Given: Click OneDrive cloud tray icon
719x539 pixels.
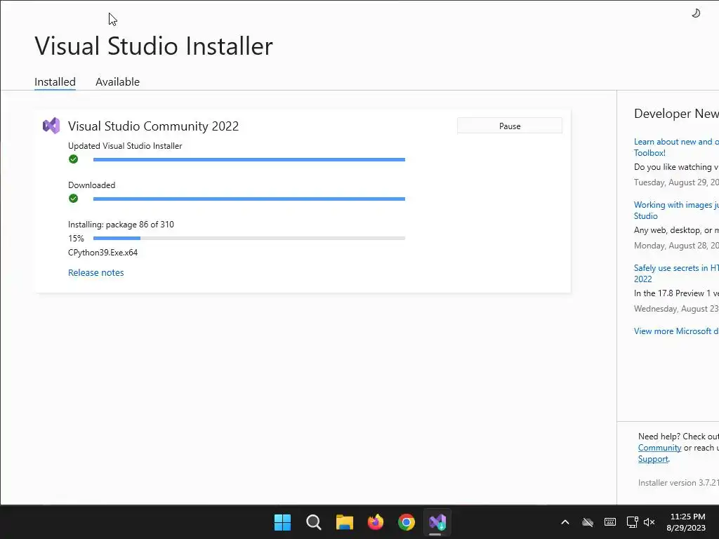Looking at the screenshot, I should [588, 522].
